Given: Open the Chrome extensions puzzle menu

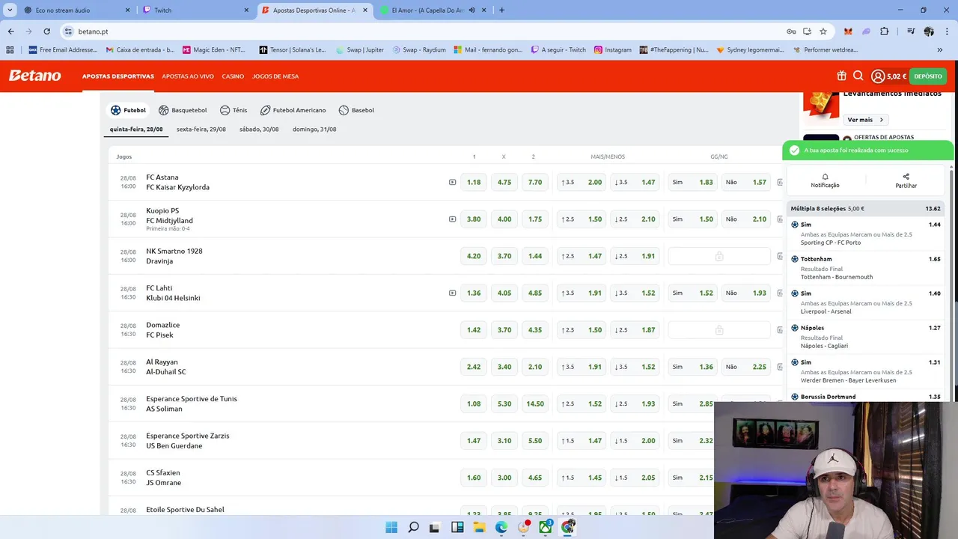Looking at the screenshot, I should click(885, 31).
